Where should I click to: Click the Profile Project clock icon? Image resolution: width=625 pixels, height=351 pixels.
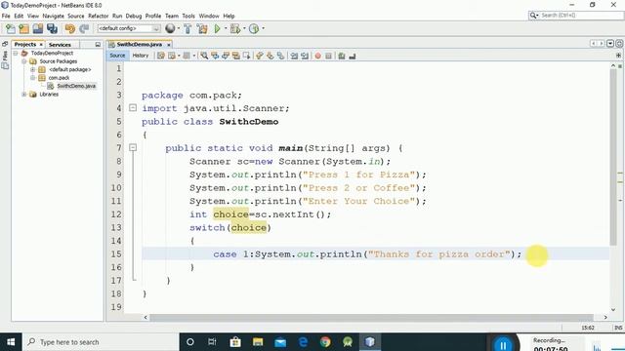254,28
